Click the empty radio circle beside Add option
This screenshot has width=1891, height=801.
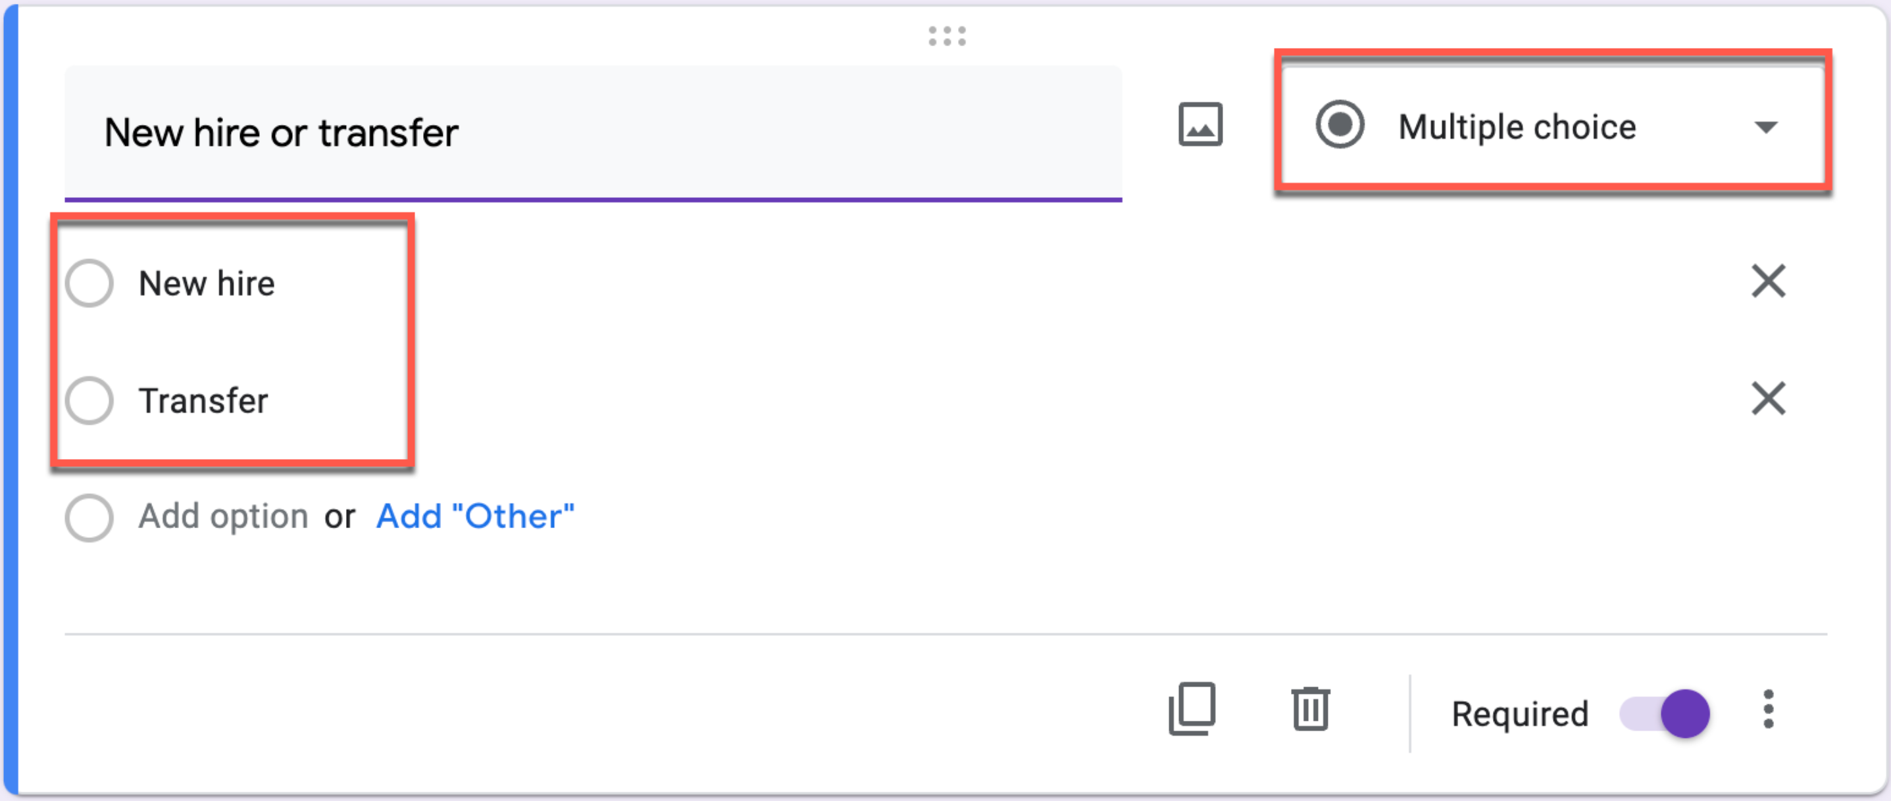pyautogui.click(x=89, y=518)
